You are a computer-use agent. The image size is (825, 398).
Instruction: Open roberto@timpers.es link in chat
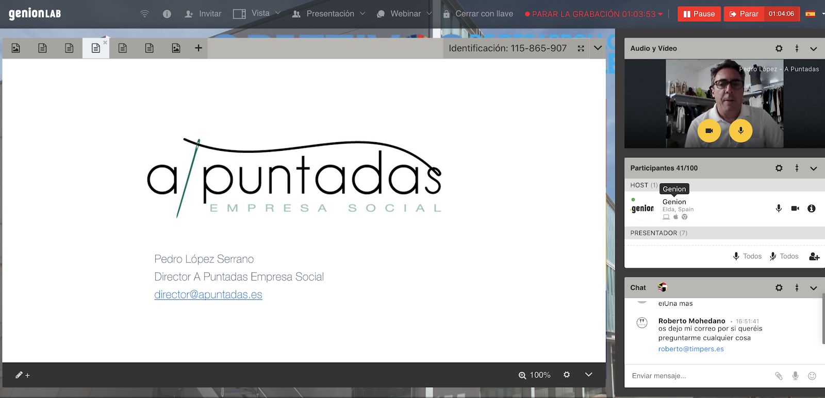click(x=691, y=349)
